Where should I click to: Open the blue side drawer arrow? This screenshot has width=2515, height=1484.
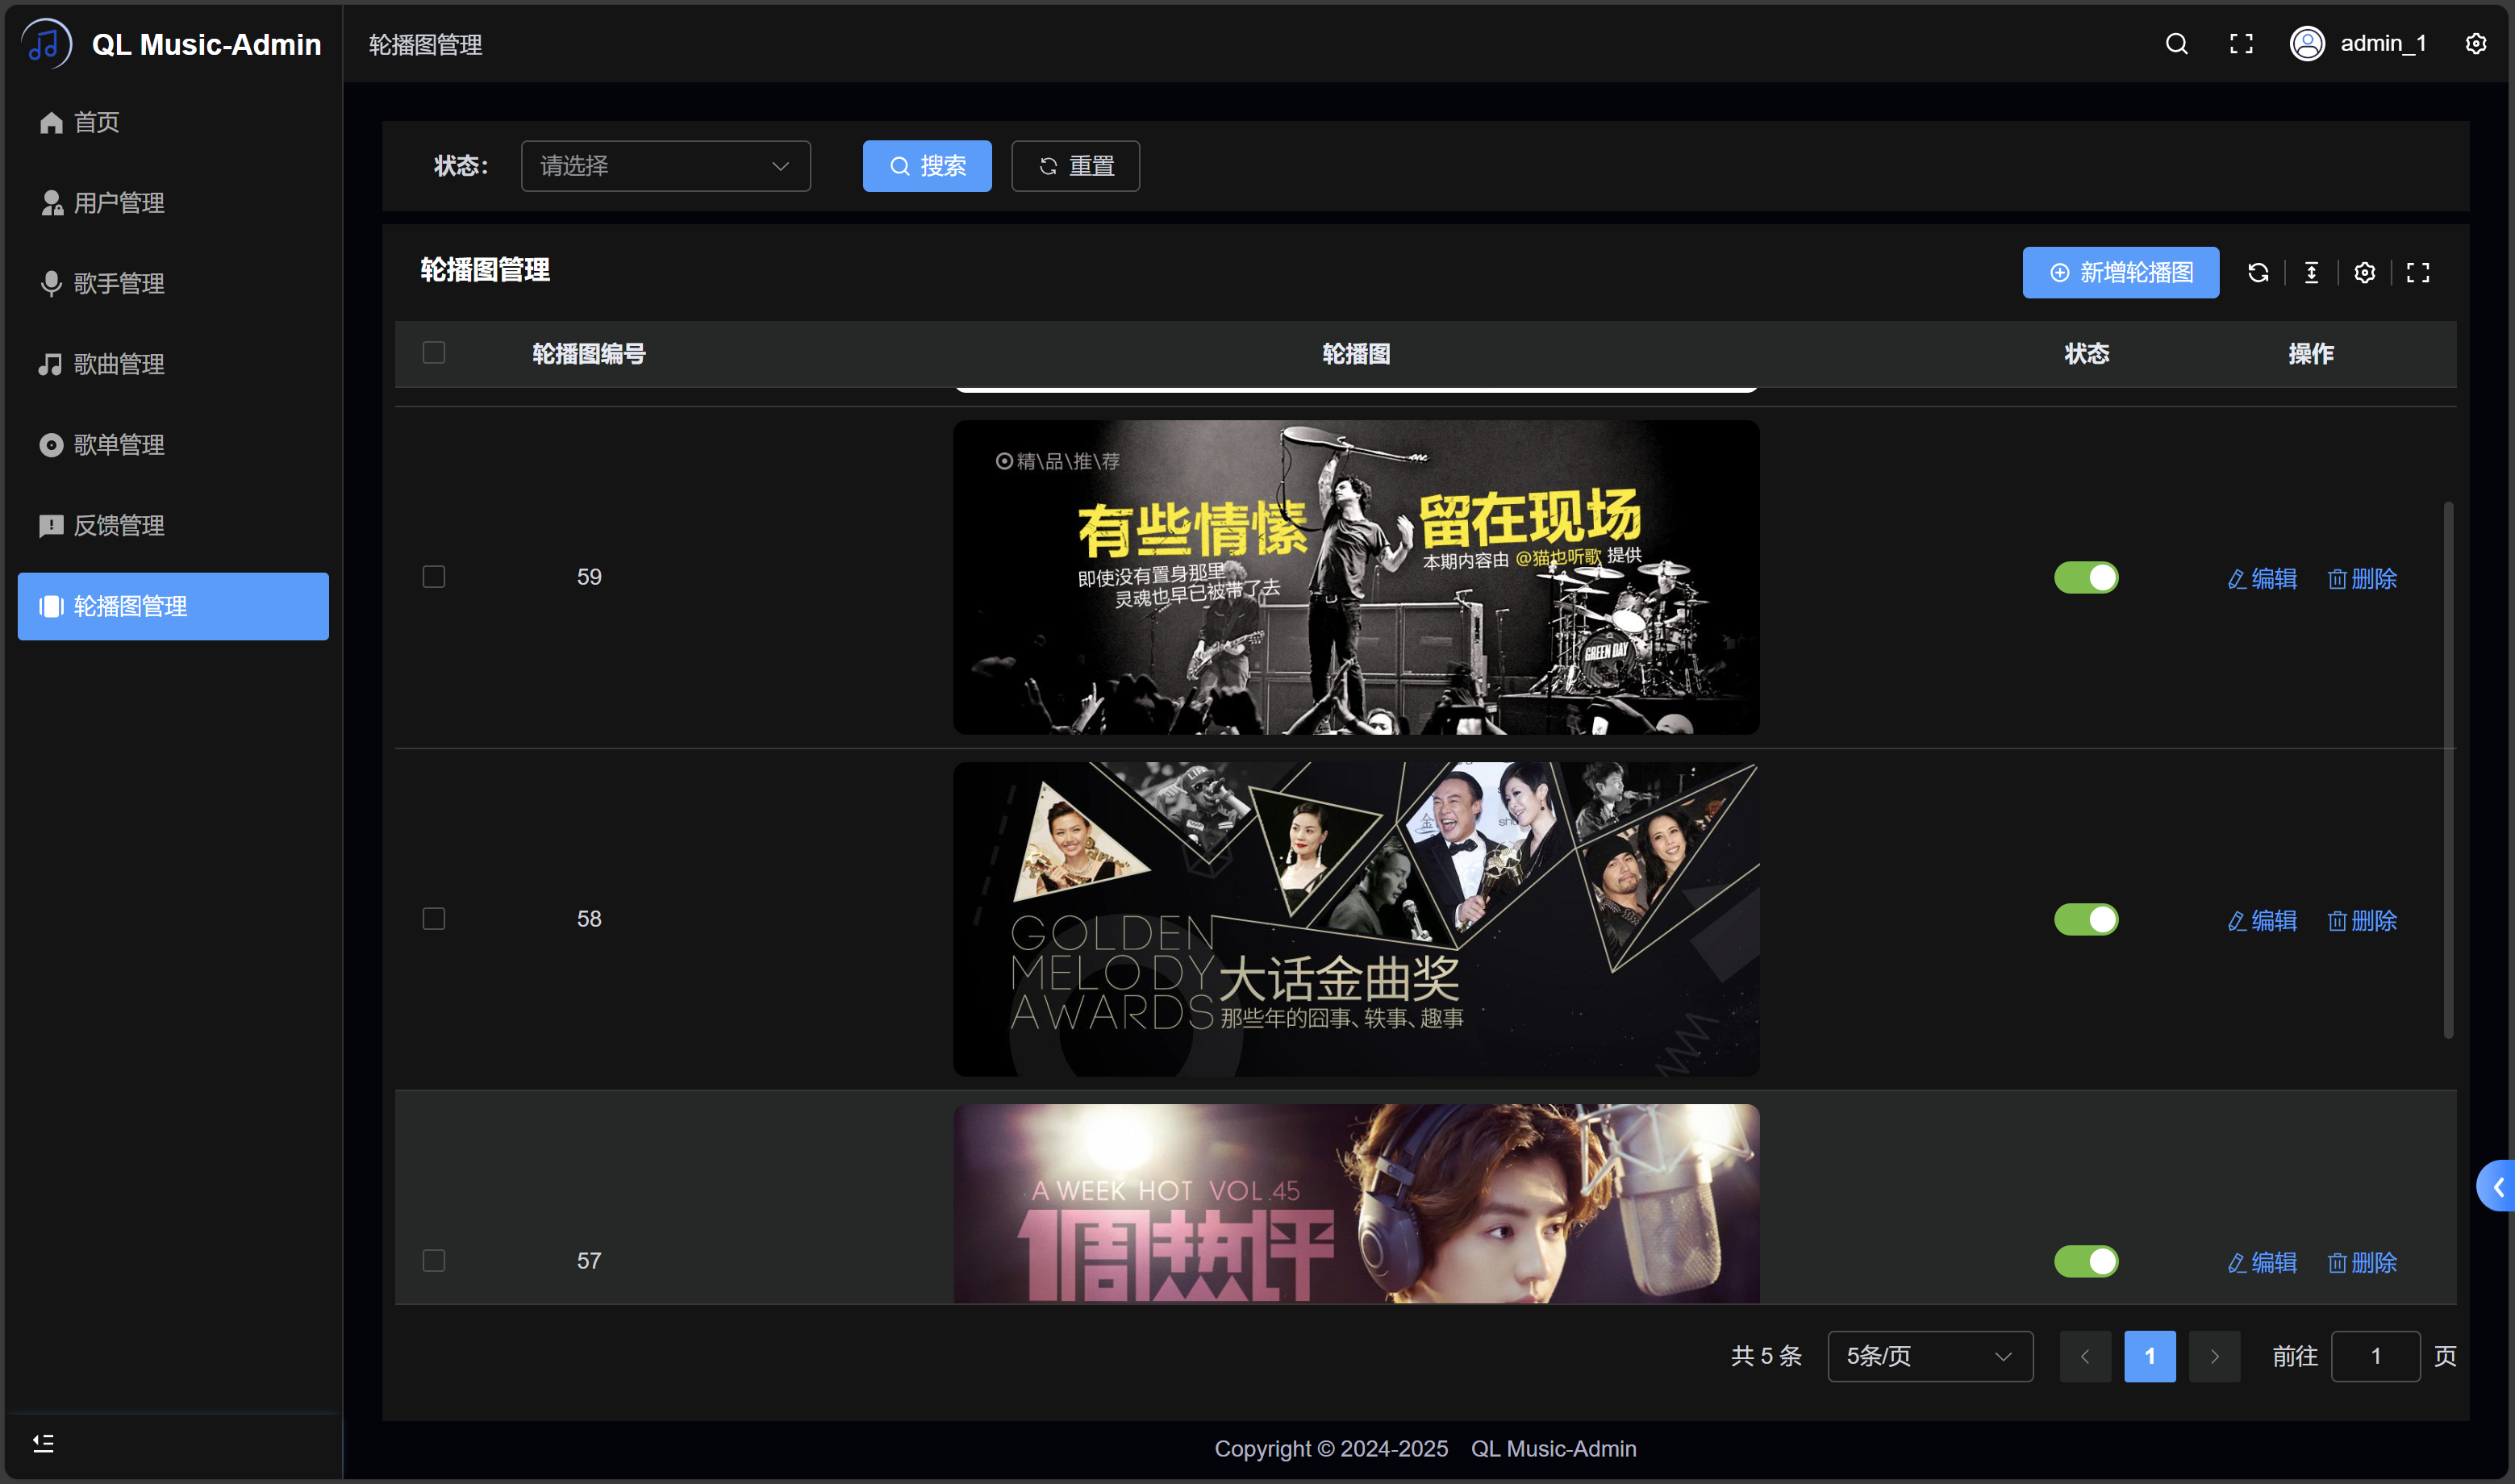[2497, 1186]
